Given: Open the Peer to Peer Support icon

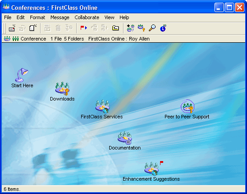Looking at the screenshot, I should [x=187, y=106].
